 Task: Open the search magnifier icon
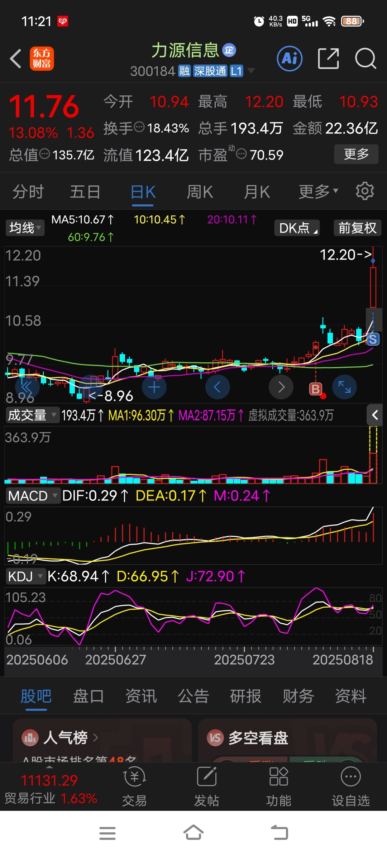365,58
